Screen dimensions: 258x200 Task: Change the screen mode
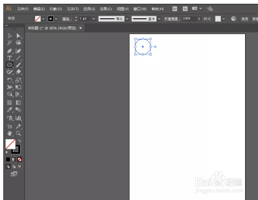[14, 174]
